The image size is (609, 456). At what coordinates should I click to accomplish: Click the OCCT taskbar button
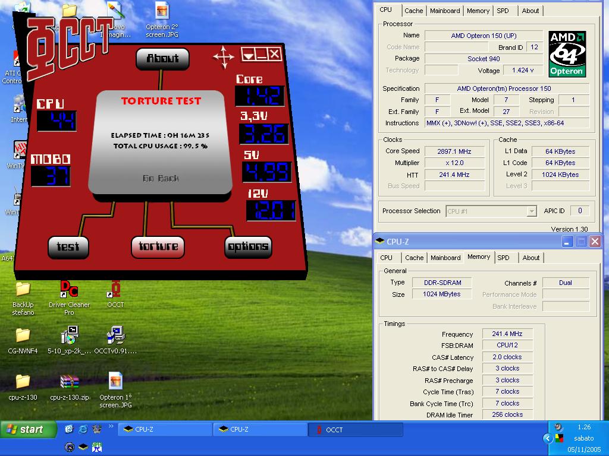[355, 429]
